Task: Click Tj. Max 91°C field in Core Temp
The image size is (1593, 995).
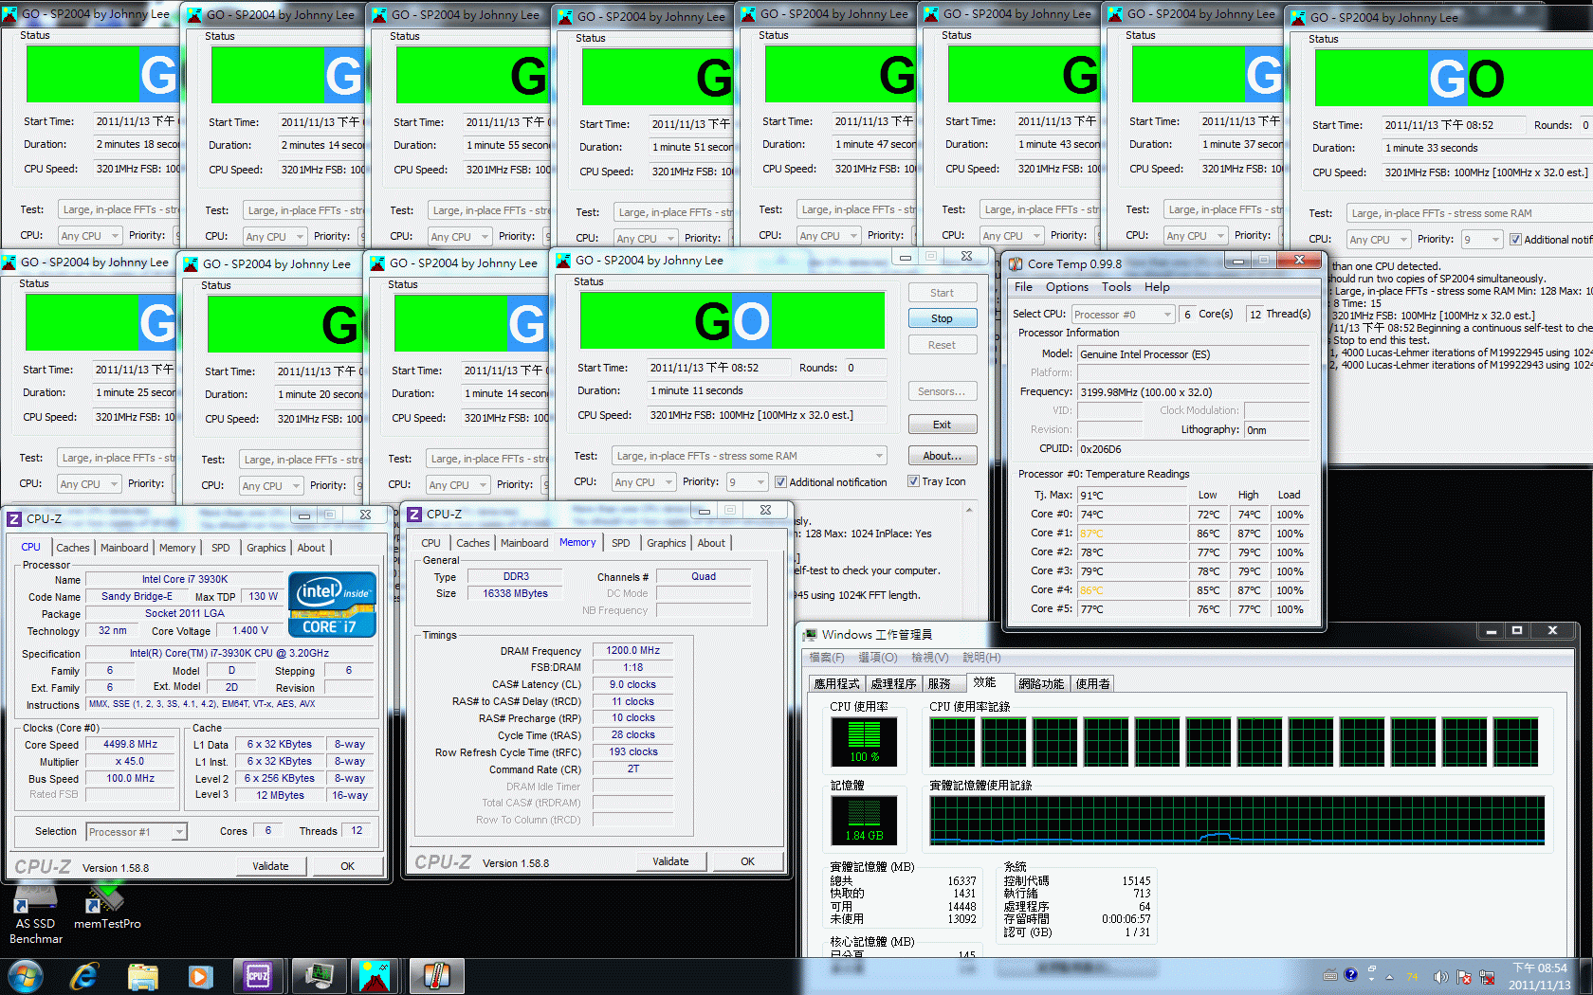Action: 1132,496
